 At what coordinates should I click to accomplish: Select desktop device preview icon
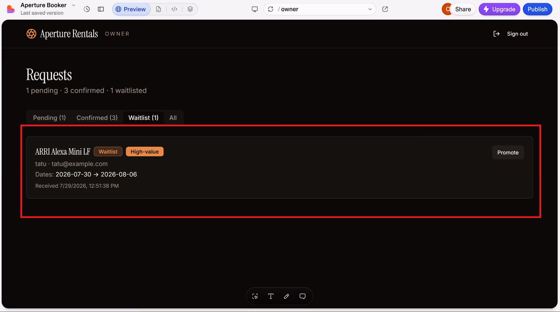point(255,9)
